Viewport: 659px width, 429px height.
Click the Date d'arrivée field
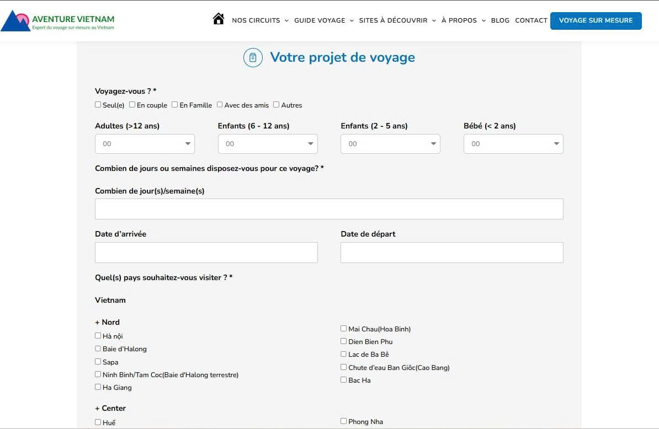tap(206, 253)
